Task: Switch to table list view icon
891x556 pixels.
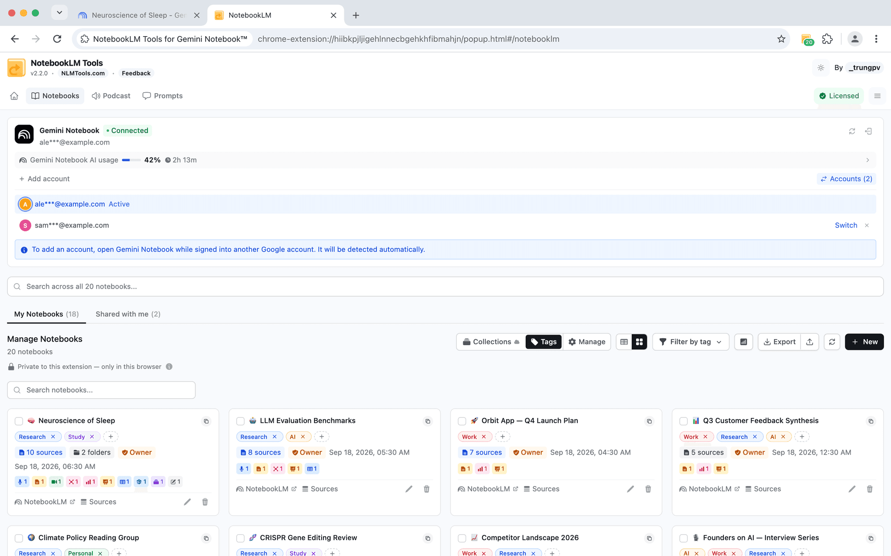Action: point(624,342)
